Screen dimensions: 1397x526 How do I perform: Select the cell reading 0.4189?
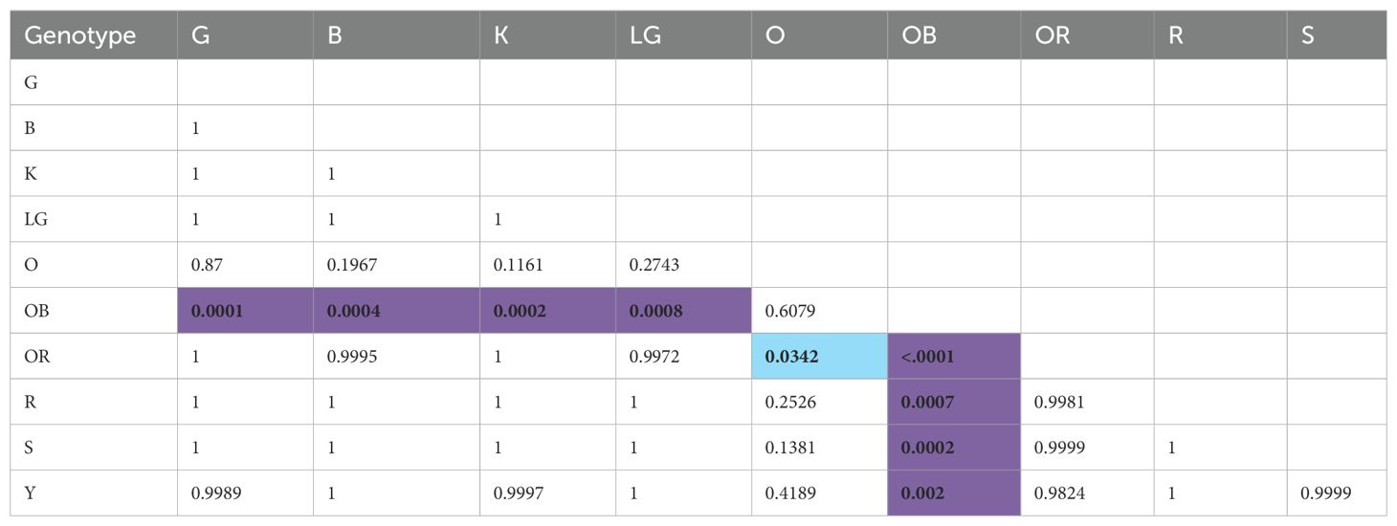(790, 493)
